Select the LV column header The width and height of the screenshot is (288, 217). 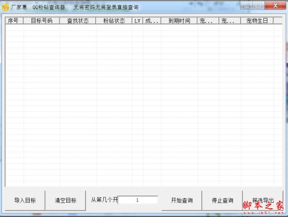[137, 21]
